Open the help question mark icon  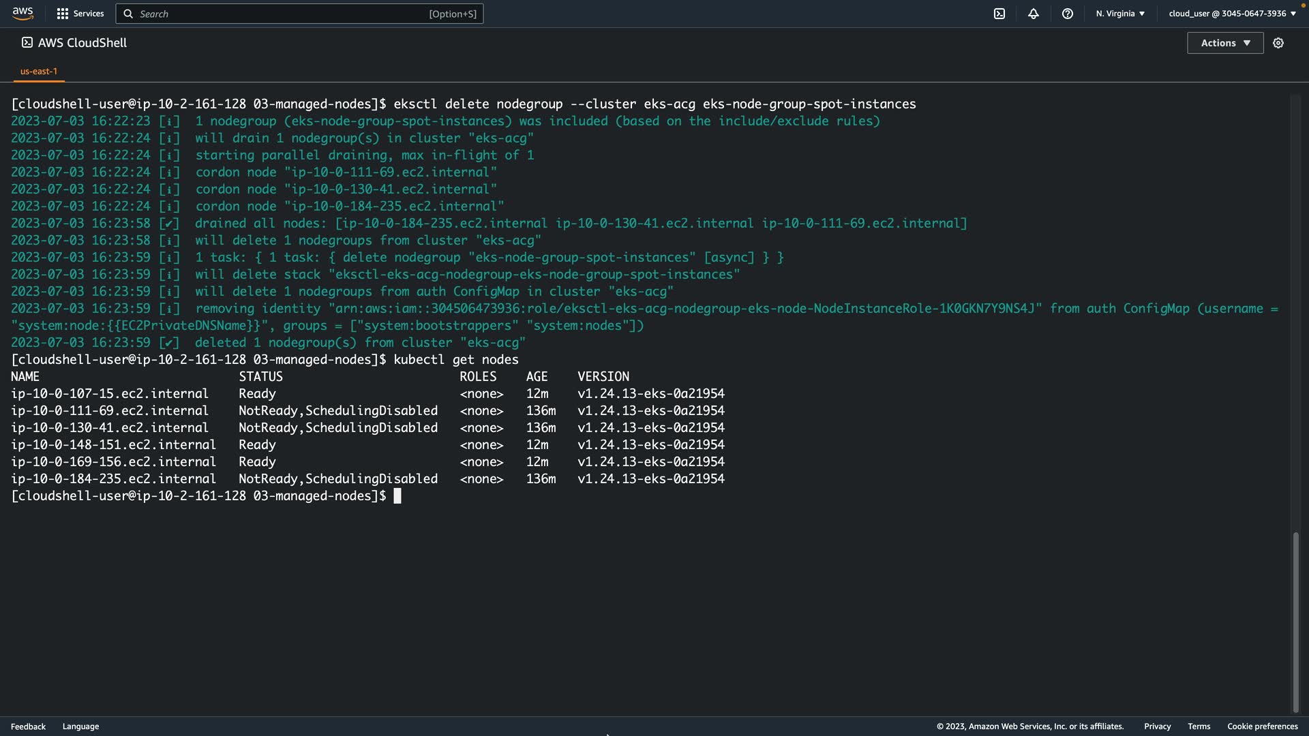click(x=1068, y=14)
